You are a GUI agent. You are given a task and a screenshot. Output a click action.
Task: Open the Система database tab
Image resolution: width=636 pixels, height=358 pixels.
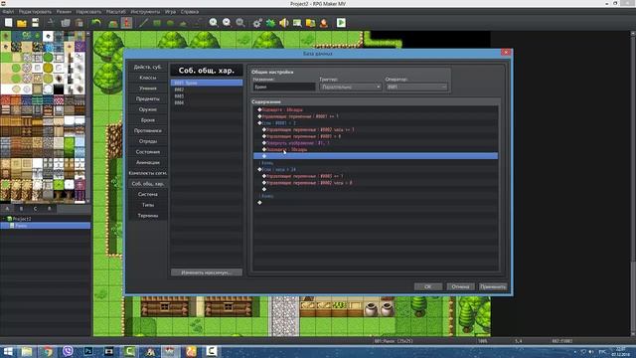point(148,194)
